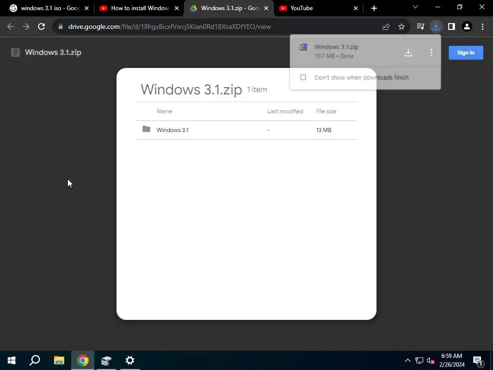The height and width of the screenshot is (370, 493).
Task: Open a new browser tab
Action: [374, 8]
